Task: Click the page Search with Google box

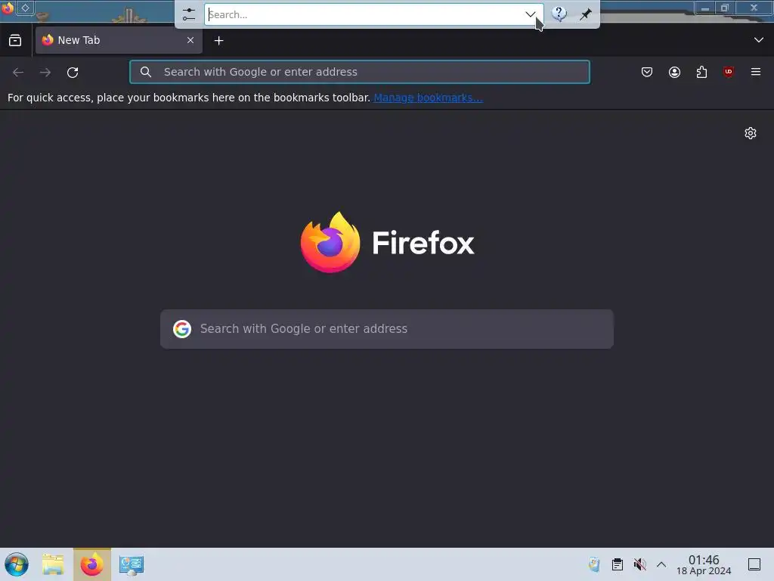Action: 387,329
